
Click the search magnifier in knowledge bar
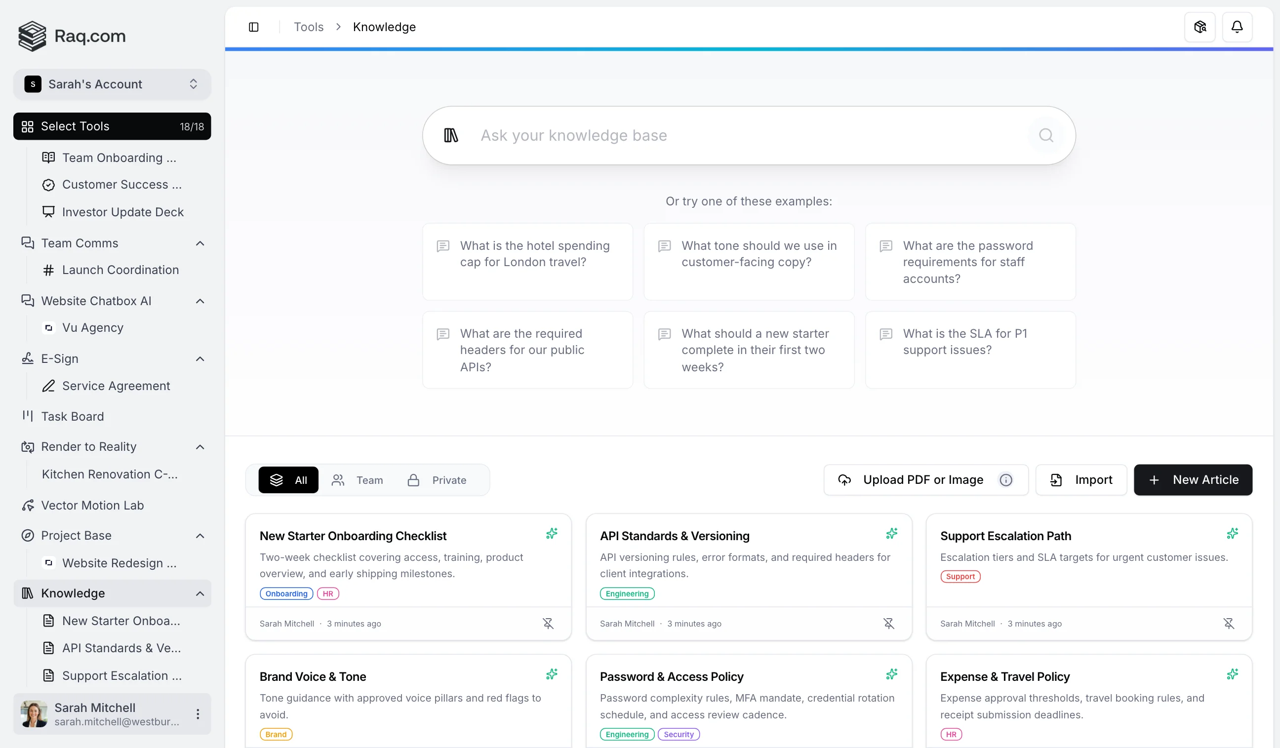[x=1045, y=135]
